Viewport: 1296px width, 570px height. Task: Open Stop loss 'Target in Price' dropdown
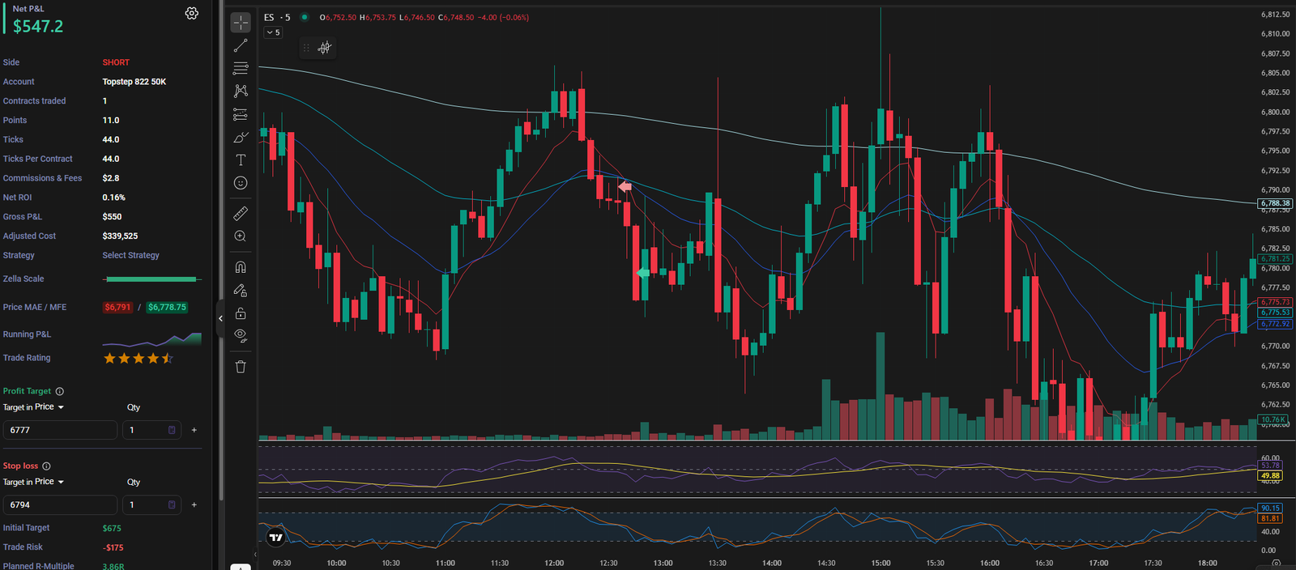[34, 482]
